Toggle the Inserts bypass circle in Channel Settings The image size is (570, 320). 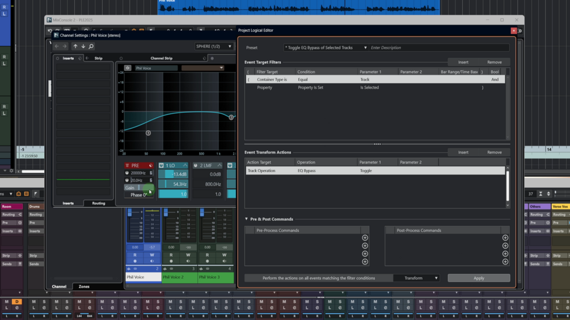(57, 58)
